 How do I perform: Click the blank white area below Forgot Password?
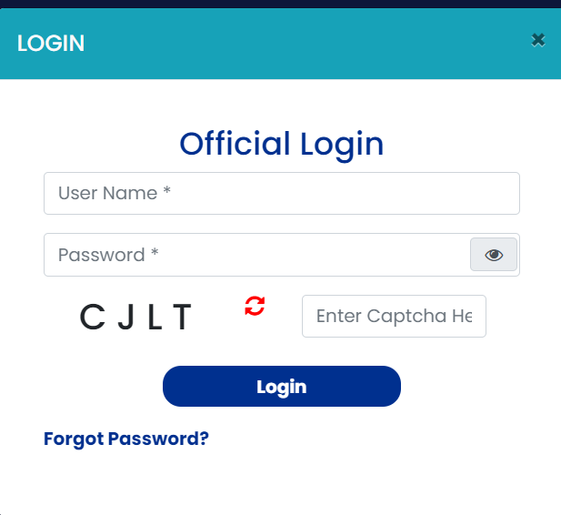(280, 482)
